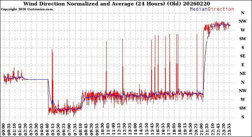Click the 20:25 time axis label
The height and width of the screenshot is (137, 252).
(x=196, y=130)
